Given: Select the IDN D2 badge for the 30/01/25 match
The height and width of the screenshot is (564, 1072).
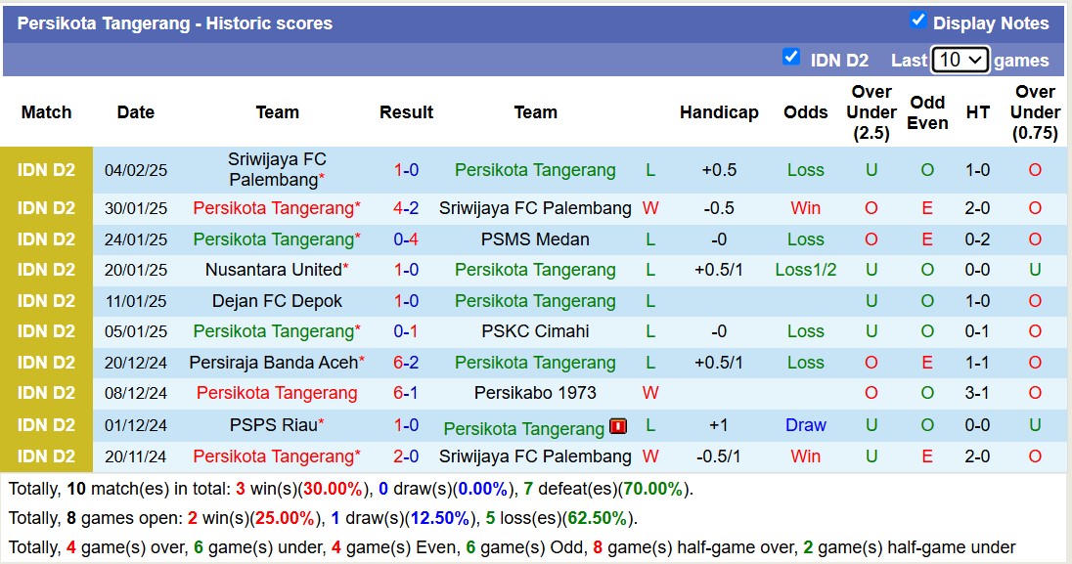Looking at the screenshot, I should point(47,207).
